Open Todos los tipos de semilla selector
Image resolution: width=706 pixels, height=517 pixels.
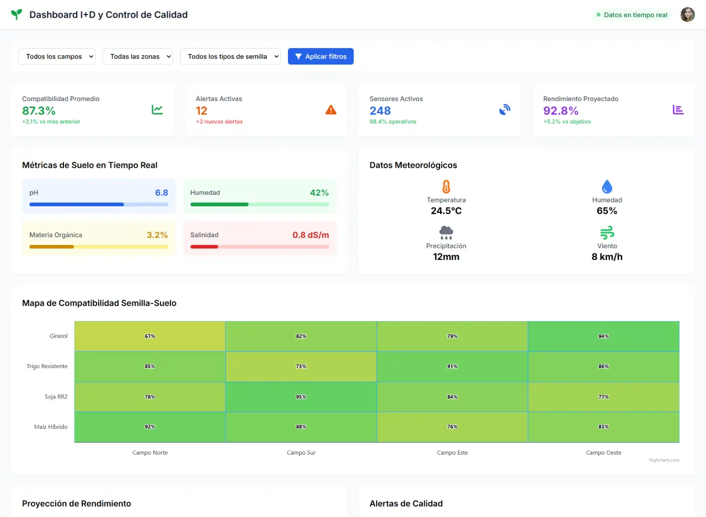(x=231, y=56)
